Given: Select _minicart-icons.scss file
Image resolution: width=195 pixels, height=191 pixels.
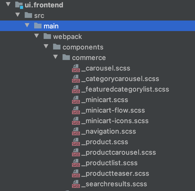Looking at the screenshot, I should pos(115,121).
